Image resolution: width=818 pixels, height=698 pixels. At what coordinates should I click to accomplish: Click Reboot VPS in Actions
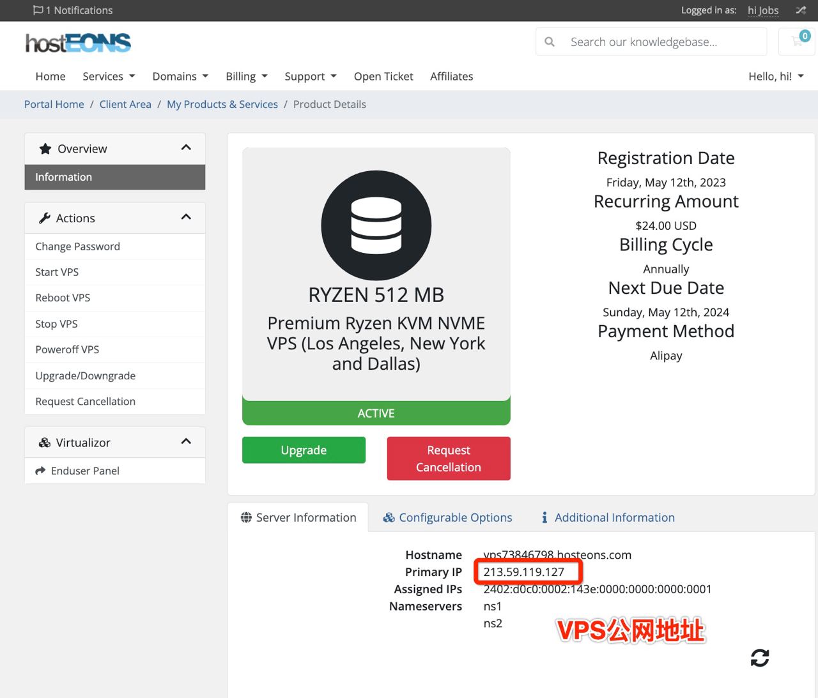(115, 298)
